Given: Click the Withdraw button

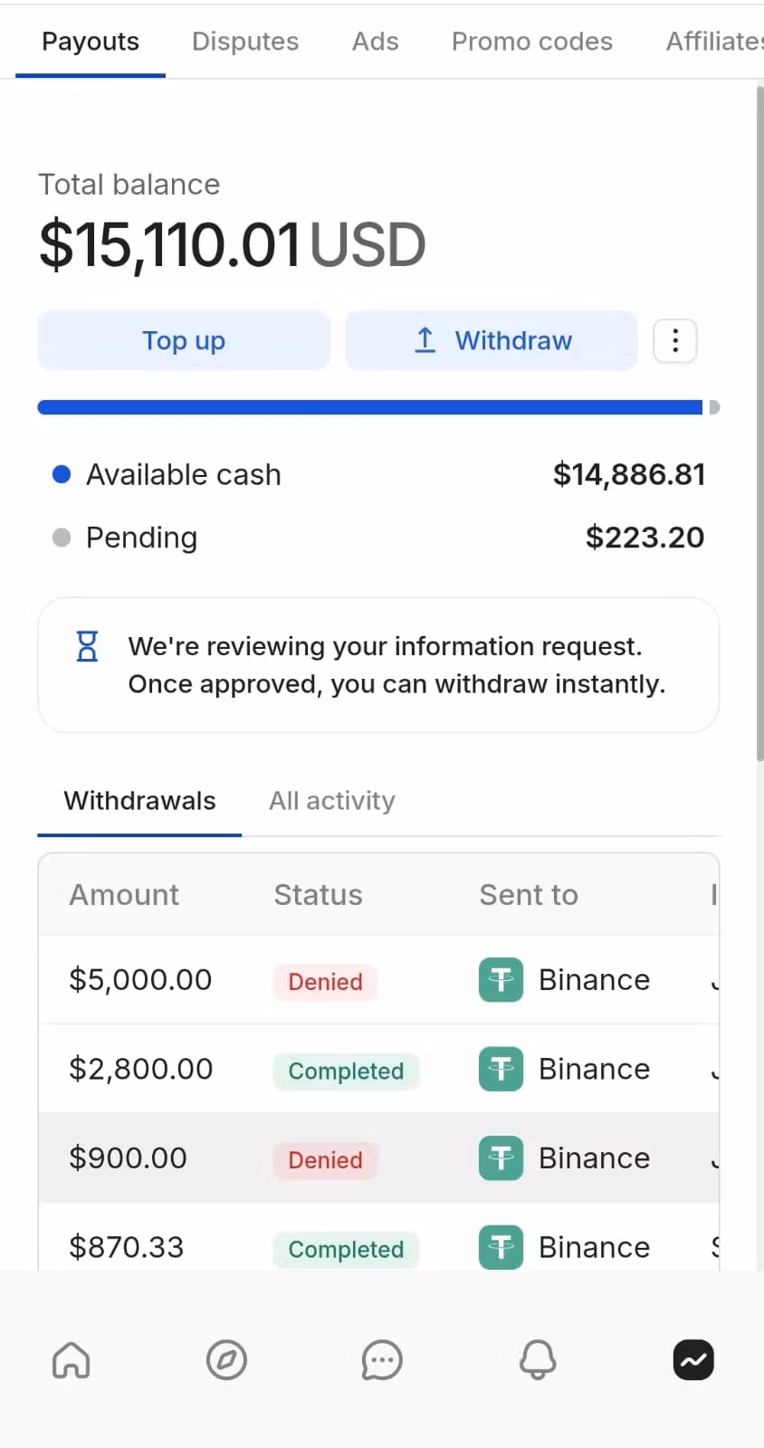Looking at the screenshot, I should 492,341.
